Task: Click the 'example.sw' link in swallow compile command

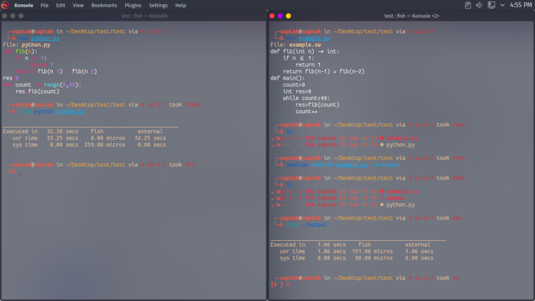Action: [352, 165]
